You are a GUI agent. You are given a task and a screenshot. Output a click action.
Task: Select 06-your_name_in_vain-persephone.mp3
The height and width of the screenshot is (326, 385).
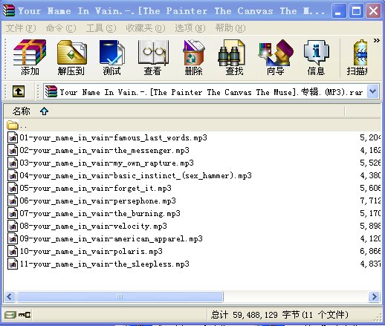tap(97, 201)
